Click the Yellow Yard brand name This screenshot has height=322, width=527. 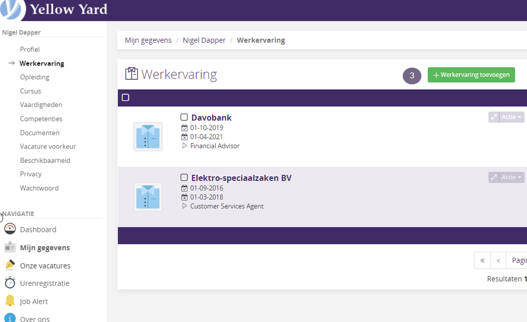coord(69,9)
